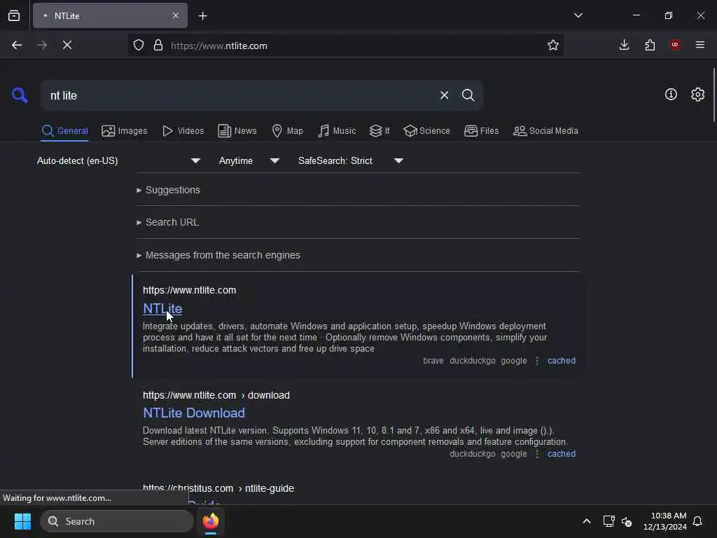The image size is (717, 538).
Task: Click 'duckduckgo' label on NTLite result
Action: point(473,361)
